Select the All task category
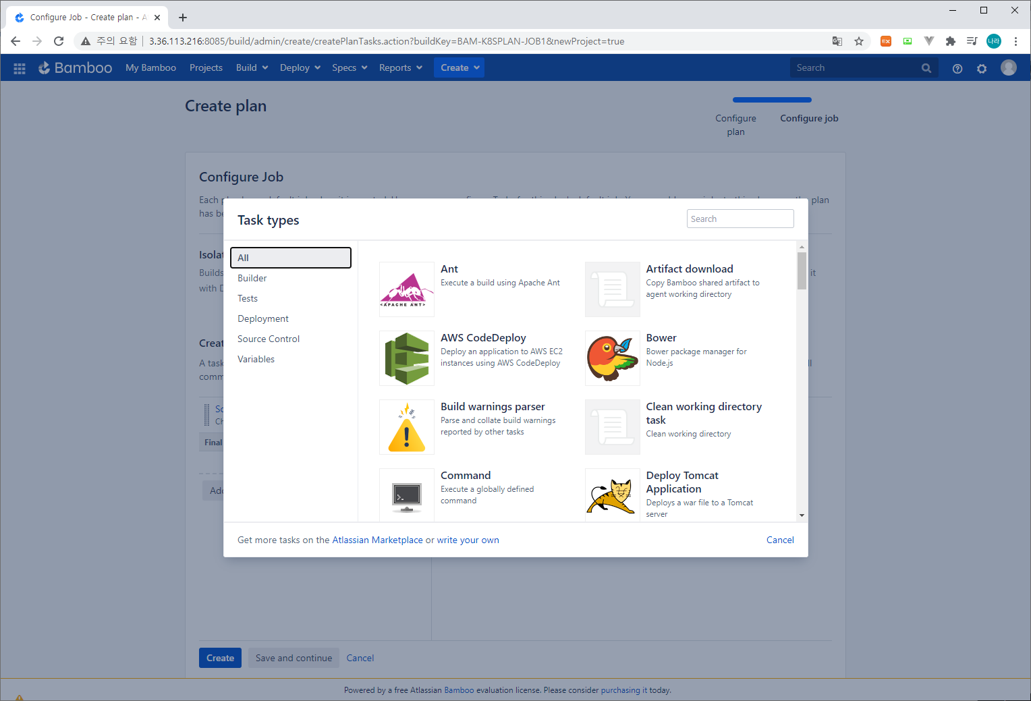This screenshot has height=701, width=1031. [291, 258]
